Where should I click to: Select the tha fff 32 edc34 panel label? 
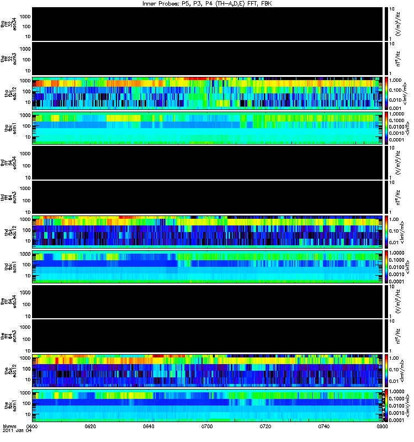tap(9, 24)
